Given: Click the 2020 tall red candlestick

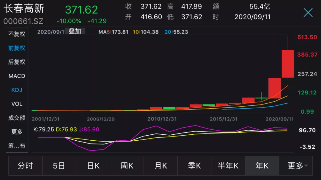Looking at the screenshot, I should tap(288, 63).
